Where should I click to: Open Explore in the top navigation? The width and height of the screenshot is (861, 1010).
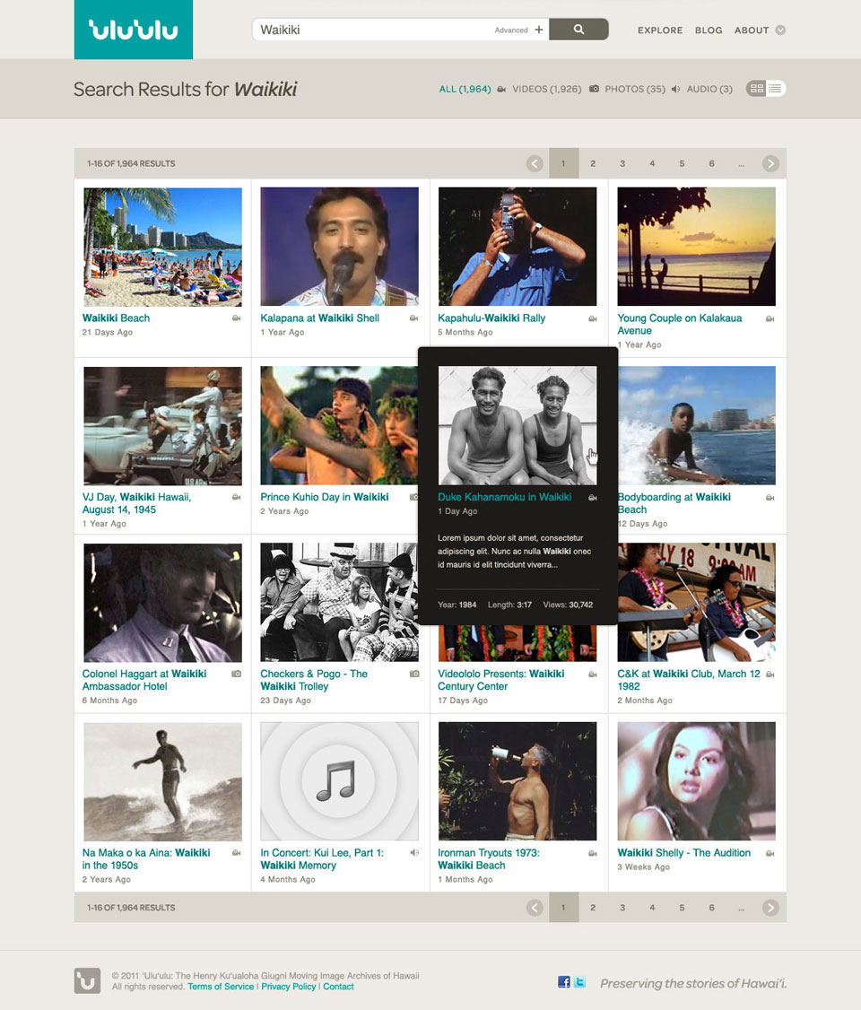pos(660,30)
